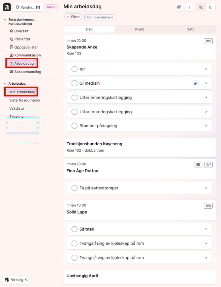Open the Virkelig K. user profile
This screenshot has height=287, width=221.
[x=16, y=280]
